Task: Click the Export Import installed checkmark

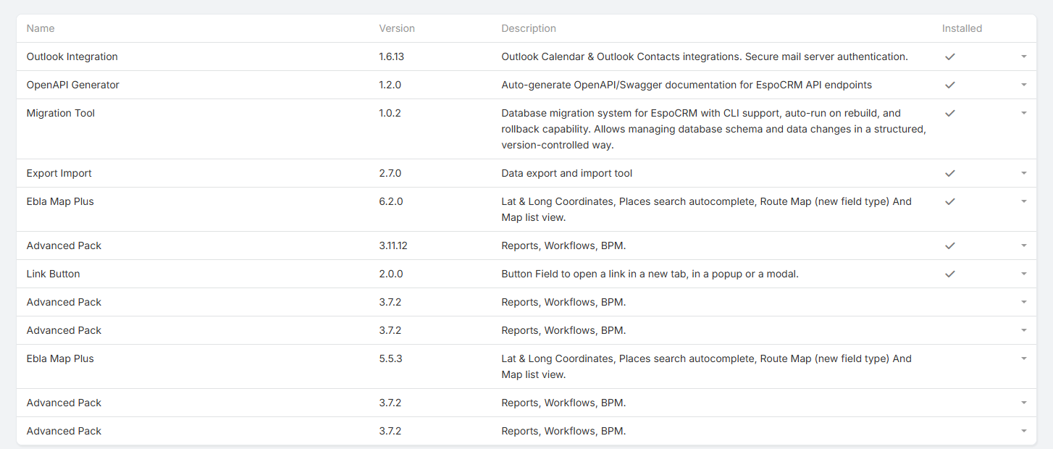Action: (950, 173)
